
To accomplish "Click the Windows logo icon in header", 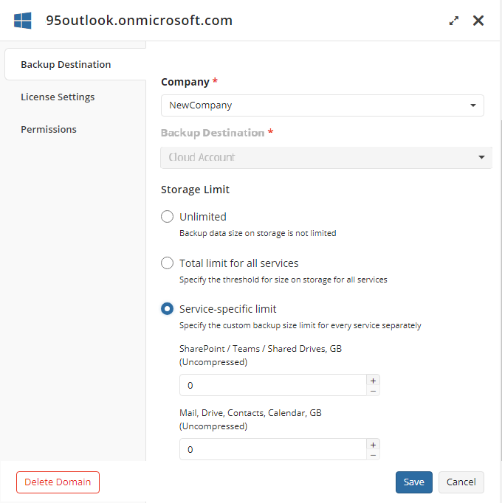I will (23, 21).
